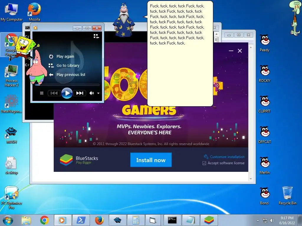Open Media Player volume options arrow
Viewport: 302px width, 226px height.
98,93
